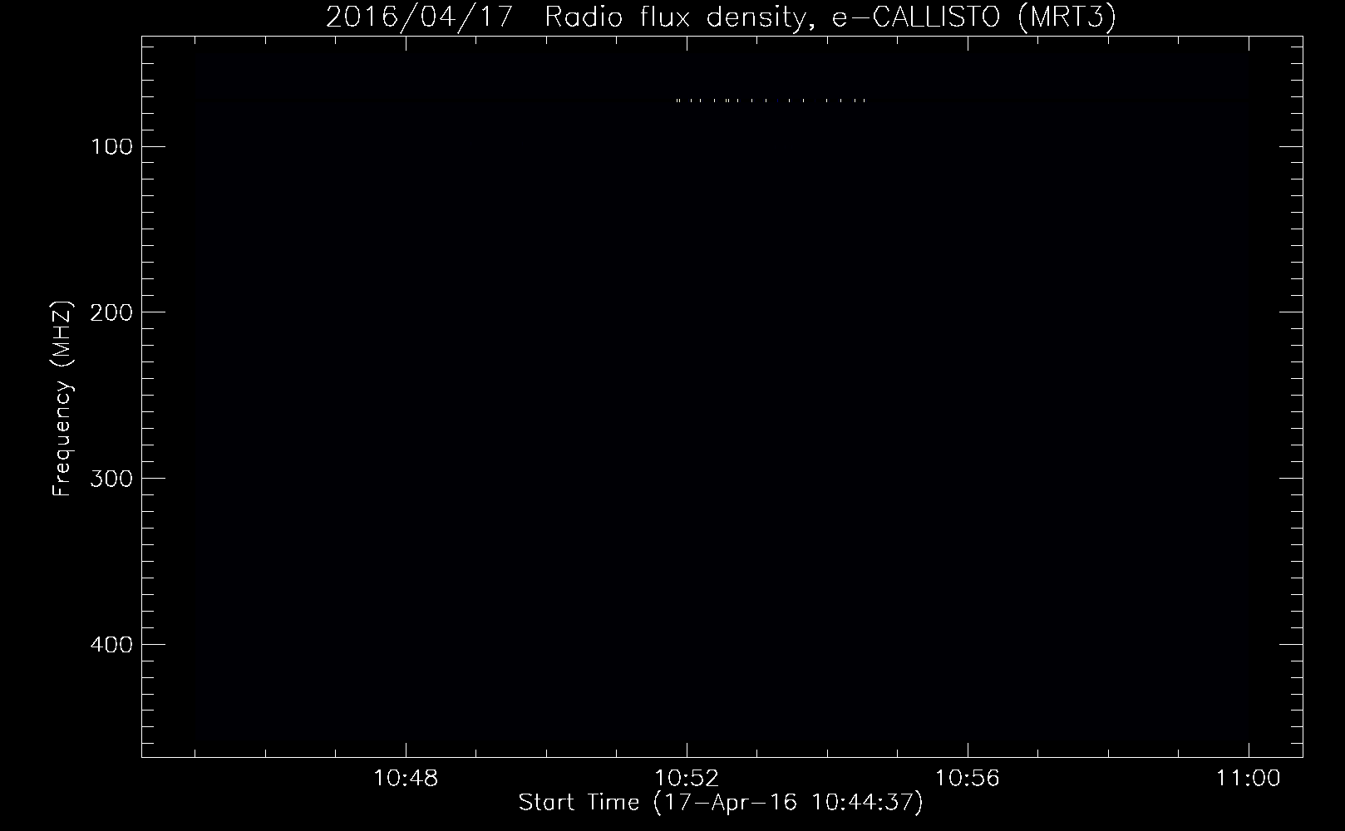Click the 10:56 time tick label

click(x=968, y=779)
